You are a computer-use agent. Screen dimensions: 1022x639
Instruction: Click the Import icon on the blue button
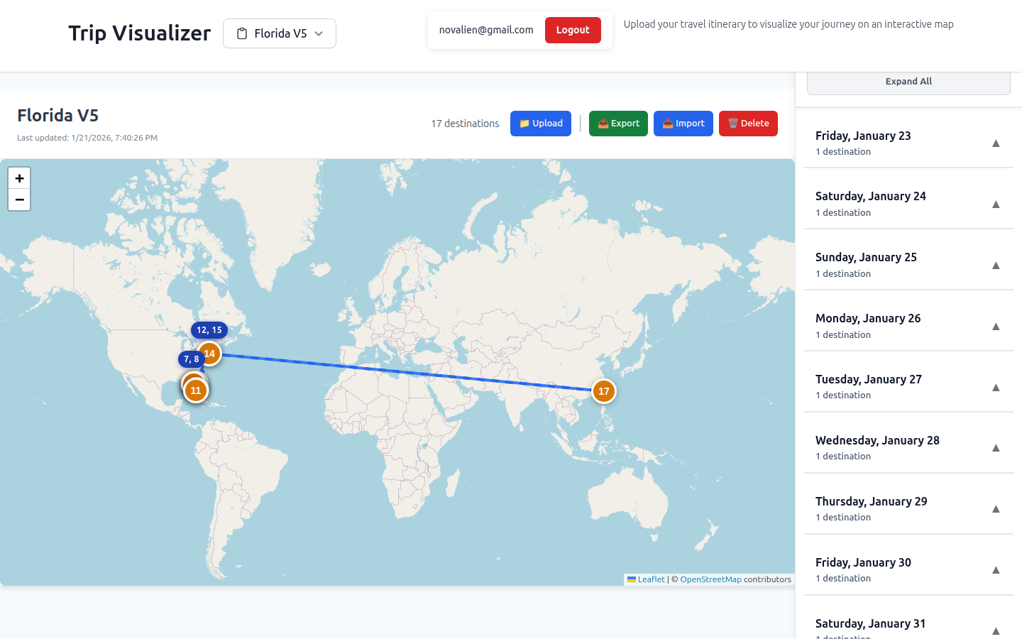click(666, 123)
